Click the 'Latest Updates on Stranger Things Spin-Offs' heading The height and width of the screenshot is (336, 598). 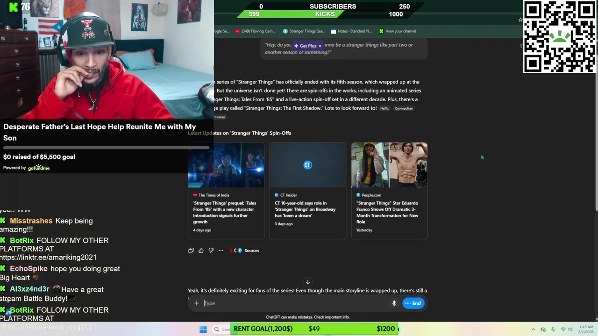(x=239, y=133)
